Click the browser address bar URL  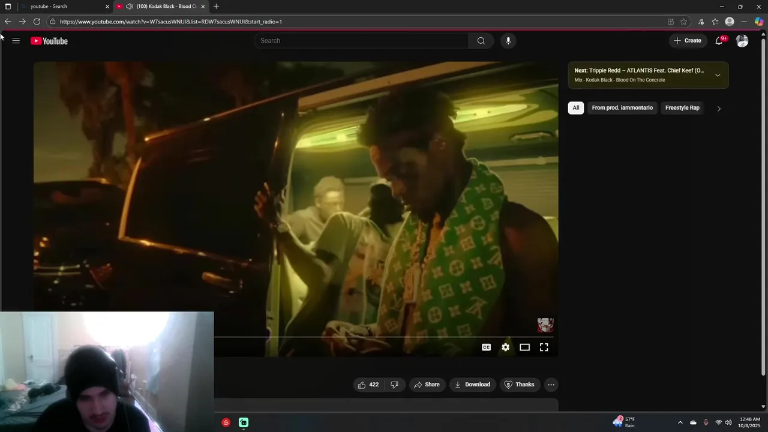tap(171, 22)
